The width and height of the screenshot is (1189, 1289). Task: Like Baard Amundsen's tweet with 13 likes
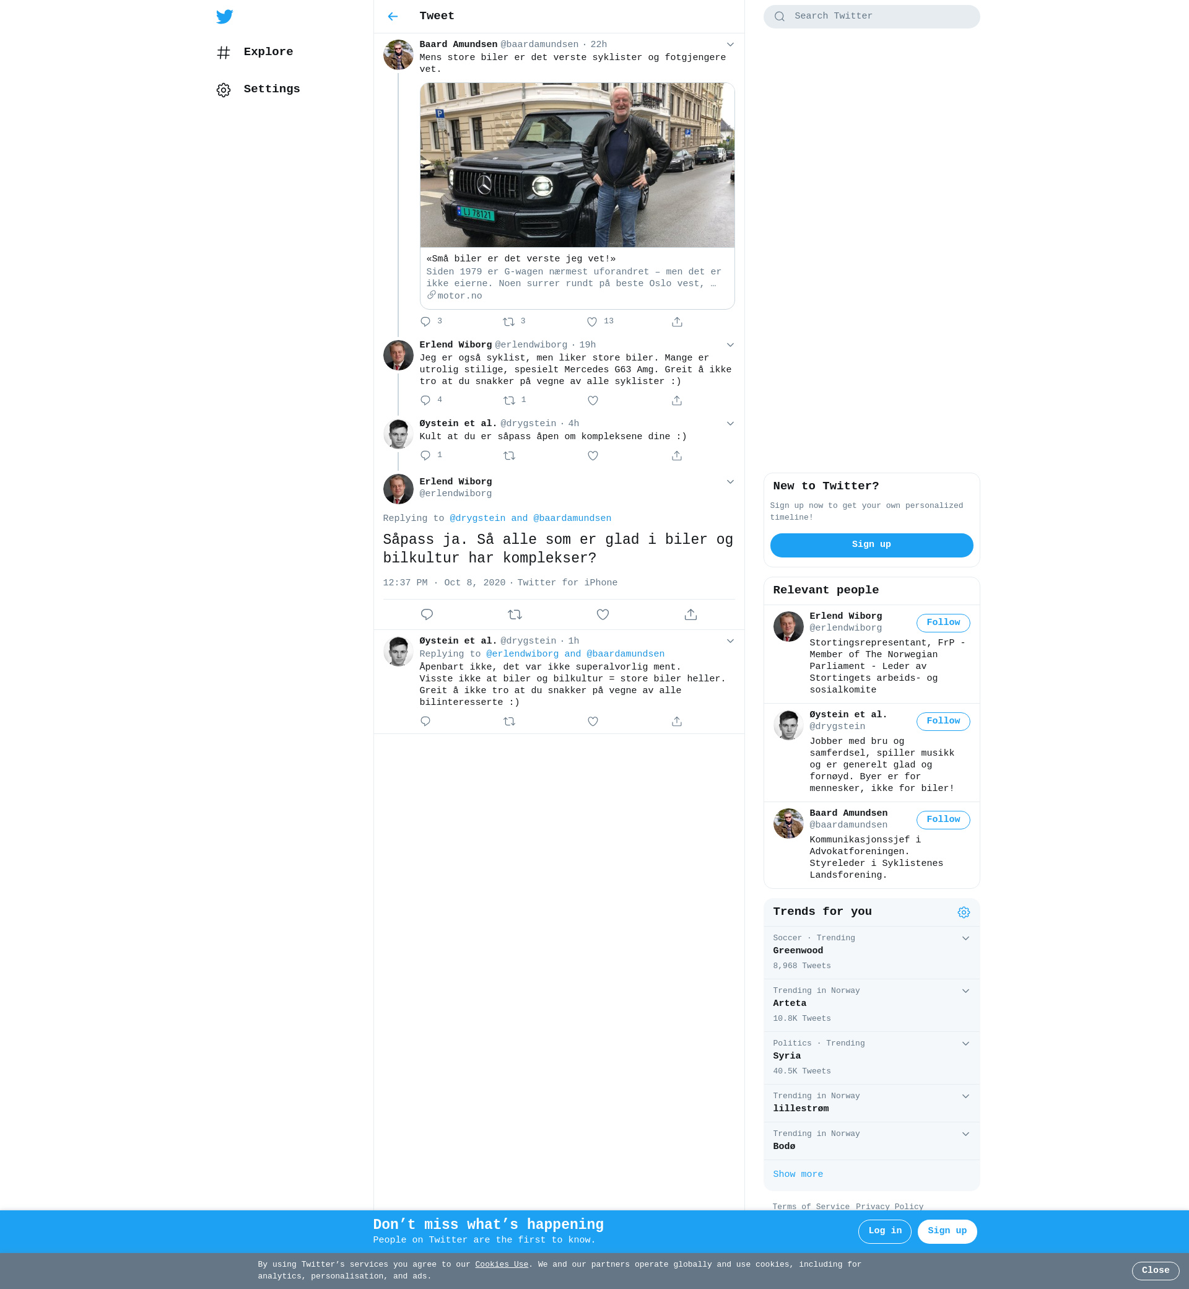[592, 321]
